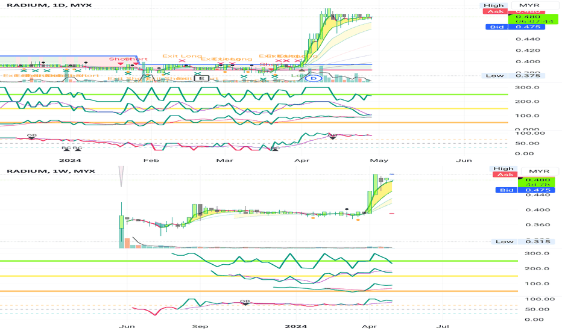Click the blue Bid 0.475 label on weekly chart
This screenshot has width=562, height=331.
(x=525, y=190)
